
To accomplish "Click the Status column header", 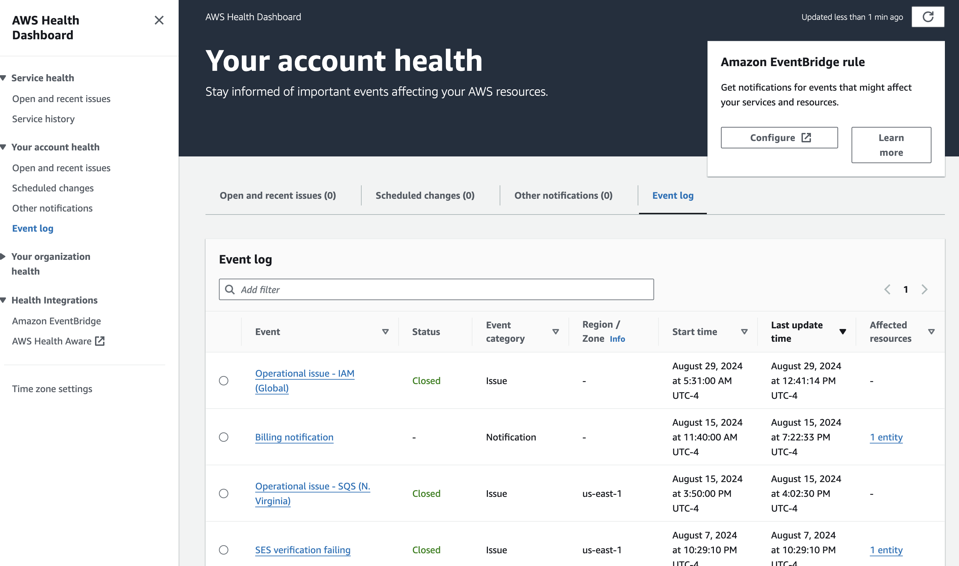I will (x=426, y=332).
